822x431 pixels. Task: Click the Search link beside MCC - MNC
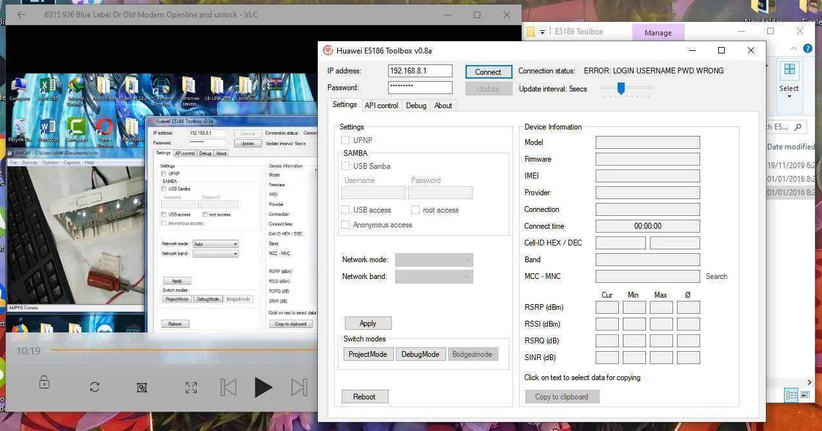(716, 276)
